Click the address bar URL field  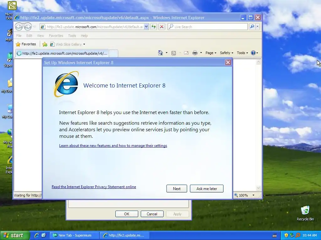coord(94,27)
